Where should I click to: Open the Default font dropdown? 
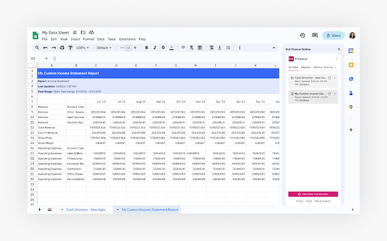(x=104, y=48)
